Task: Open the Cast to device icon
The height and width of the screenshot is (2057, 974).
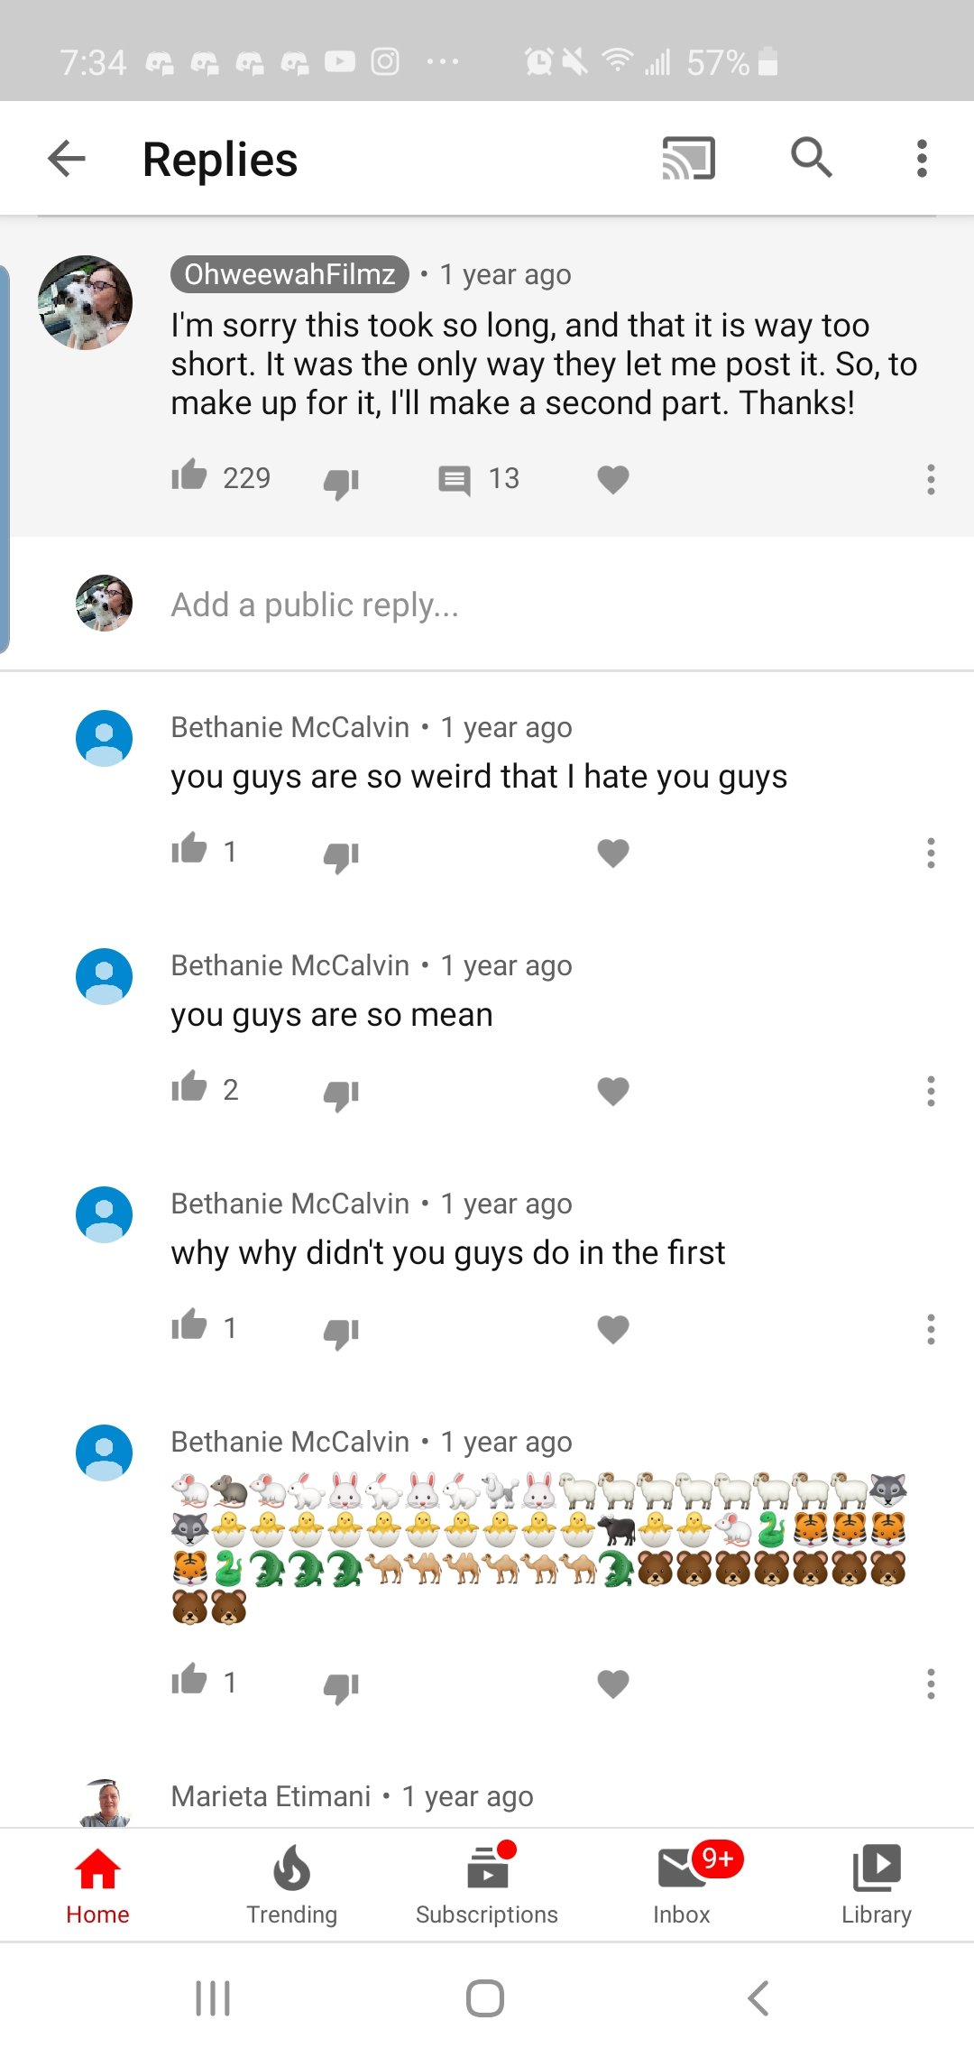Action: pyautogui.click(x=689, y=159)
